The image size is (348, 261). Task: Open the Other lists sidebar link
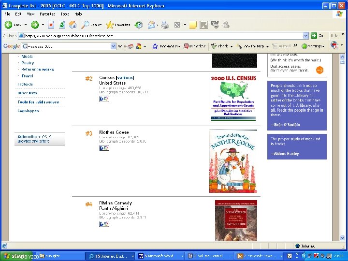coord(27,93)
